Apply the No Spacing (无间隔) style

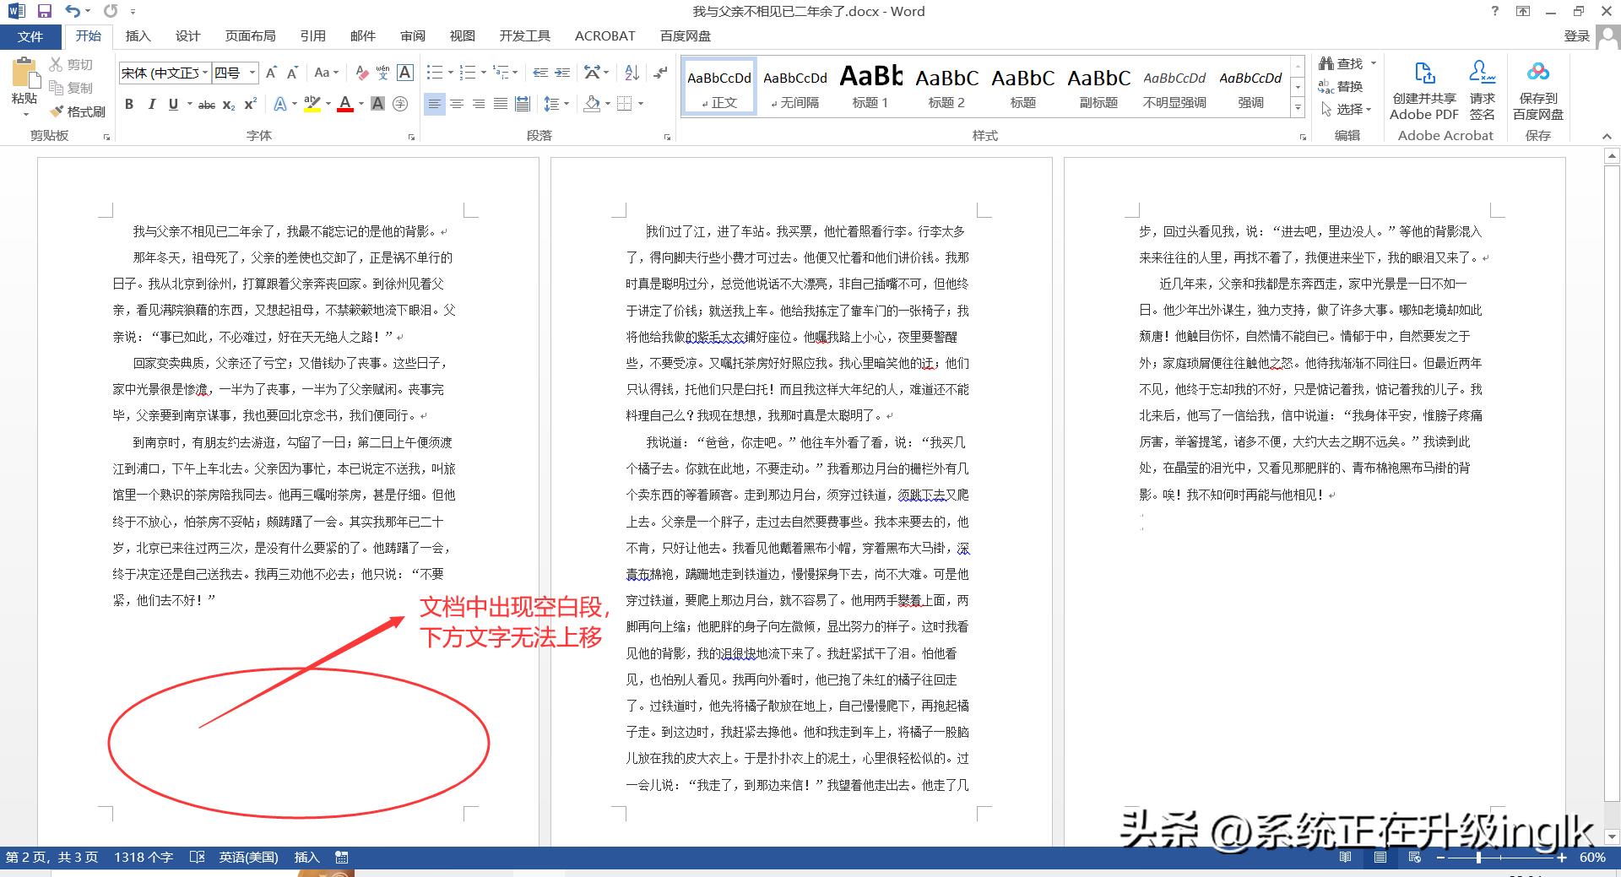click(x=794, y=86)
